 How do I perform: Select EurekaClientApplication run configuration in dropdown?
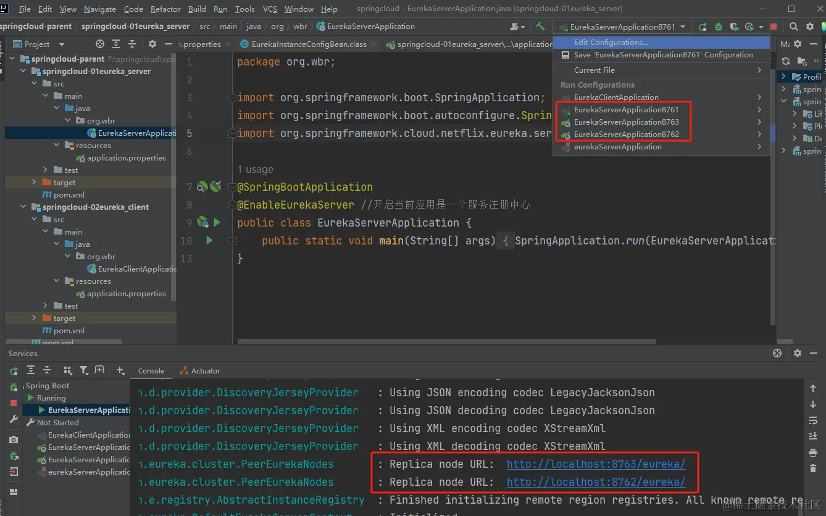(662, 98)
